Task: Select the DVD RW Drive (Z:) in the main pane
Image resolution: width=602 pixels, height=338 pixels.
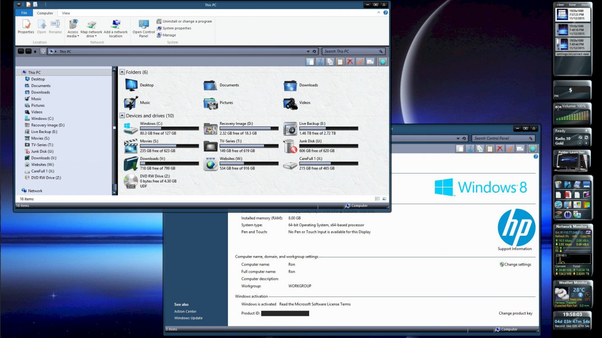Action: point(151,181)
